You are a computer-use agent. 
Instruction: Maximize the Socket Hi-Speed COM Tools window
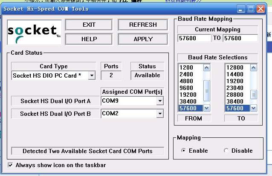[x=251, y=8]
